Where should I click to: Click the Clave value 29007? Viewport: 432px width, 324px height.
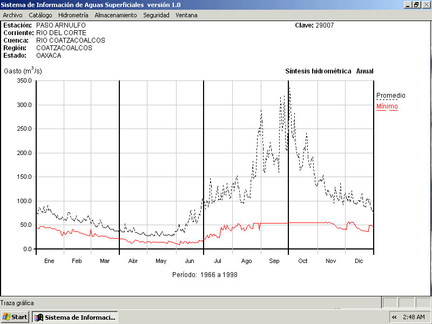click(x=326, y=25)
